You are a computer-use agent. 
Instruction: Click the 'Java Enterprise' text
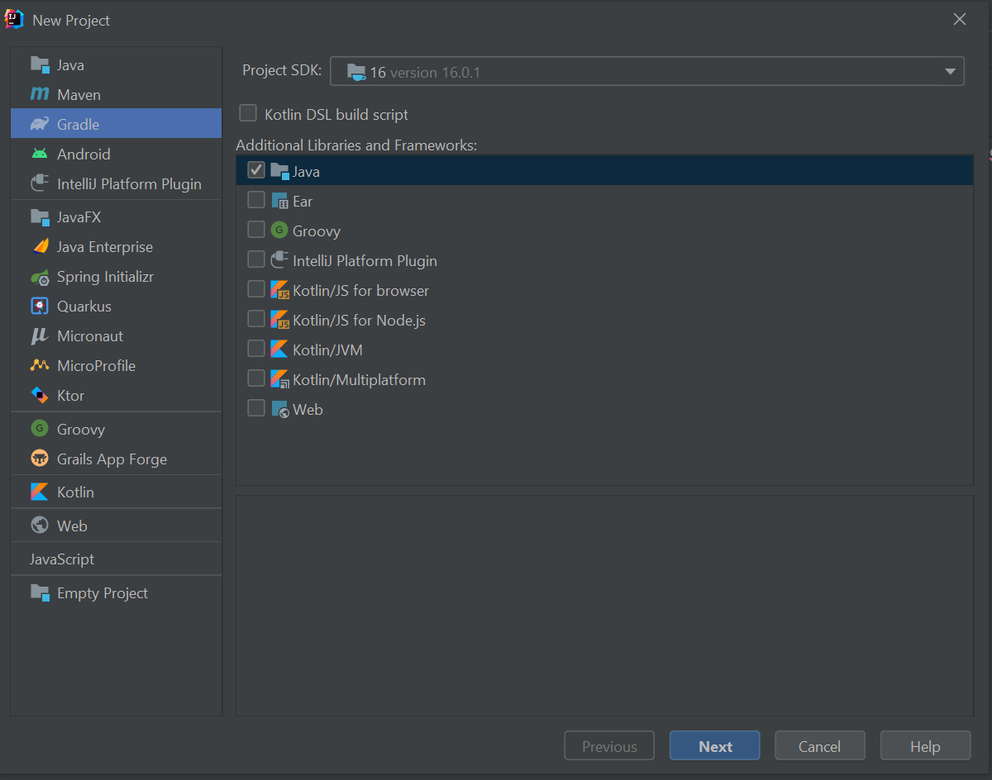coord(105,246)
